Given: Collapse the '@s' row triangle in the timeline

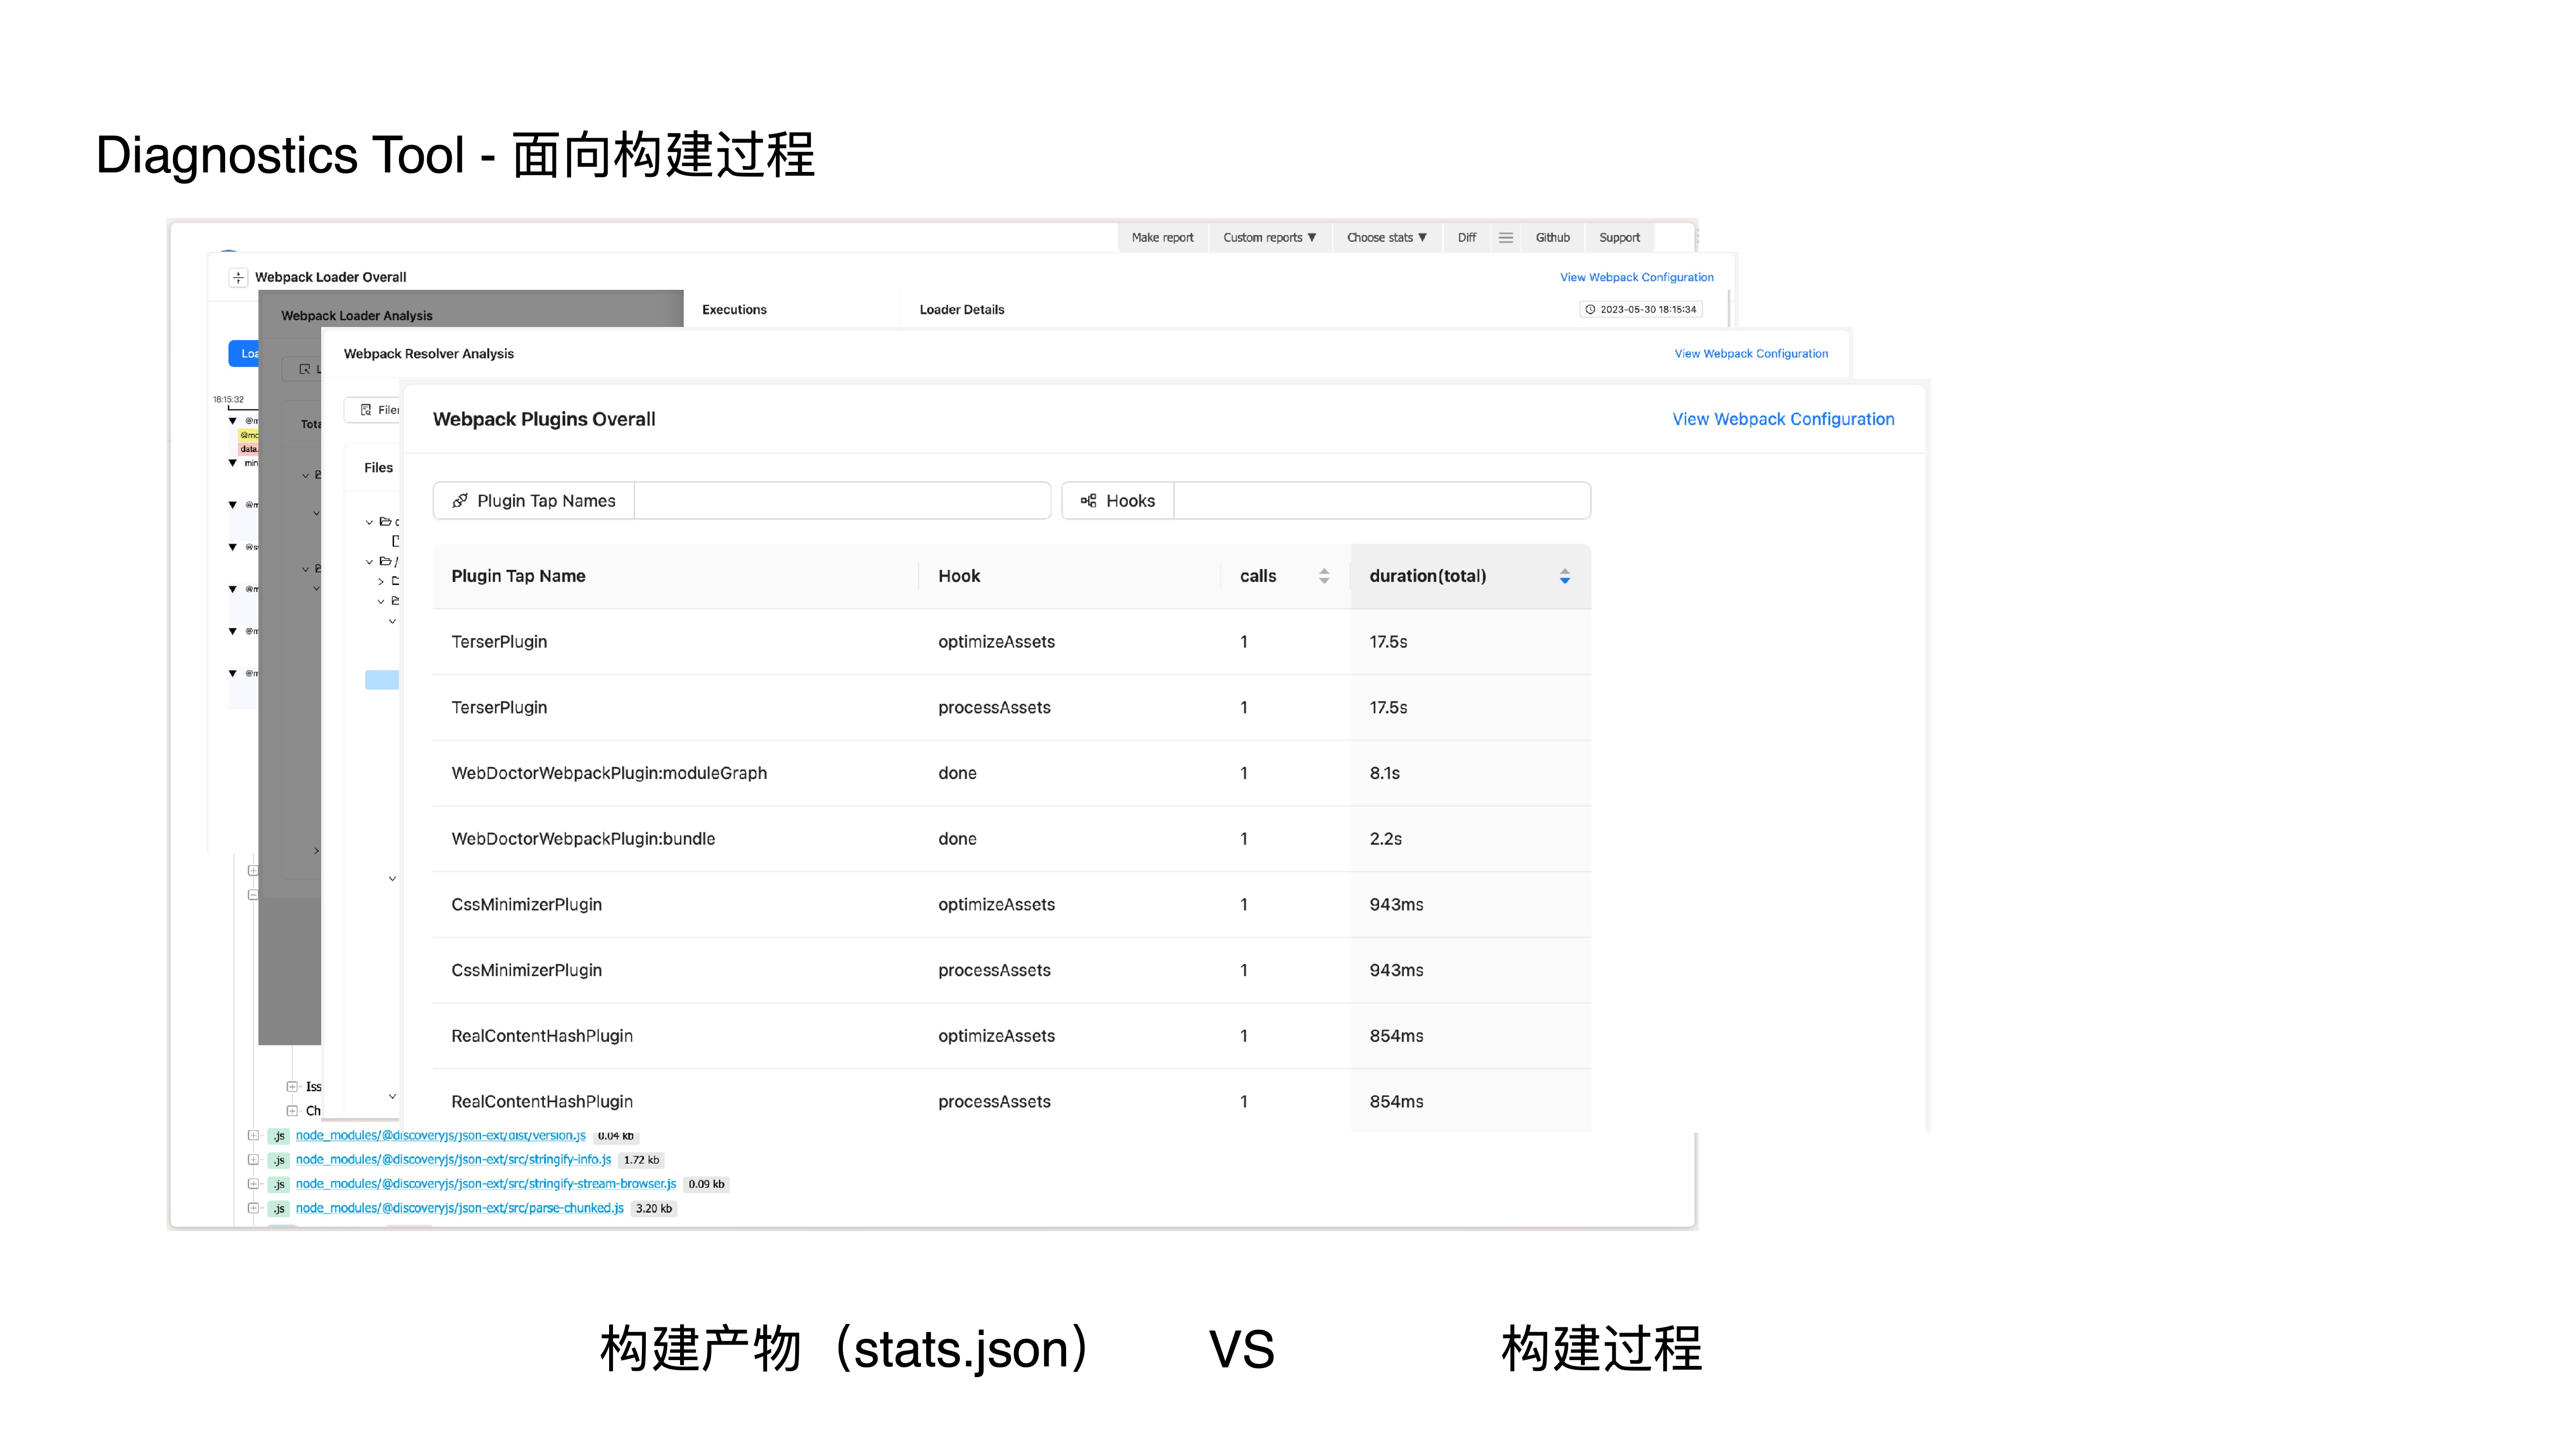Looking at the screenshot, I should coord(233,547).
